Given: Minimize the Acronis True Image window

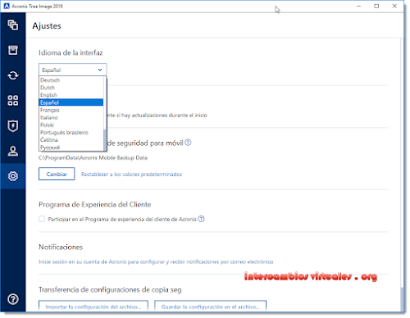Looking at the screenshot, I should pyautogui.click(x=359, y=6).
